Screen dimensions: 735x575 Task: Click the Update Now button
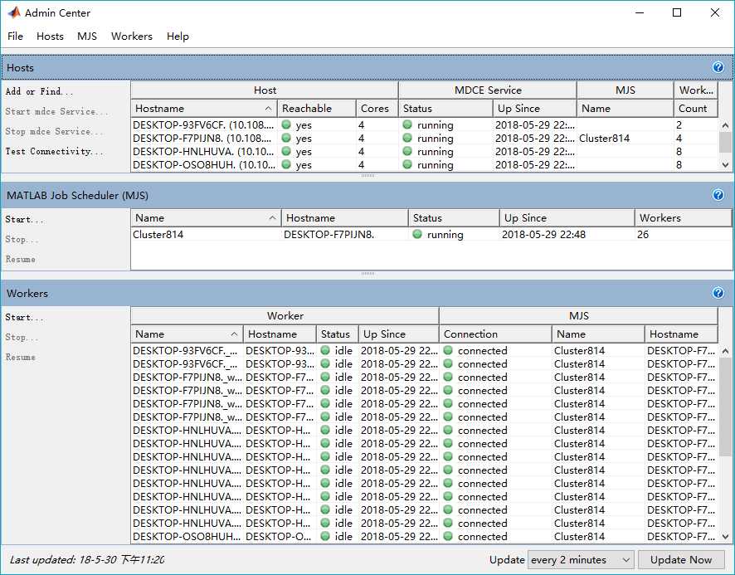(680, 559)
